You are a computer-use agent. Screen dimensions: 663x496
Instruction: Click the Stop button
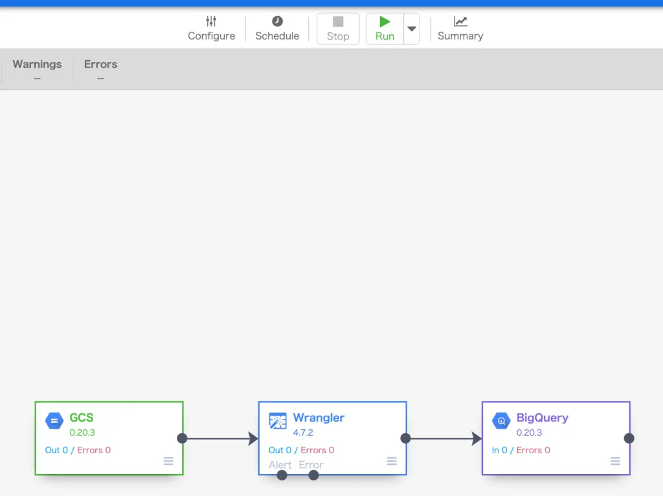338,28
